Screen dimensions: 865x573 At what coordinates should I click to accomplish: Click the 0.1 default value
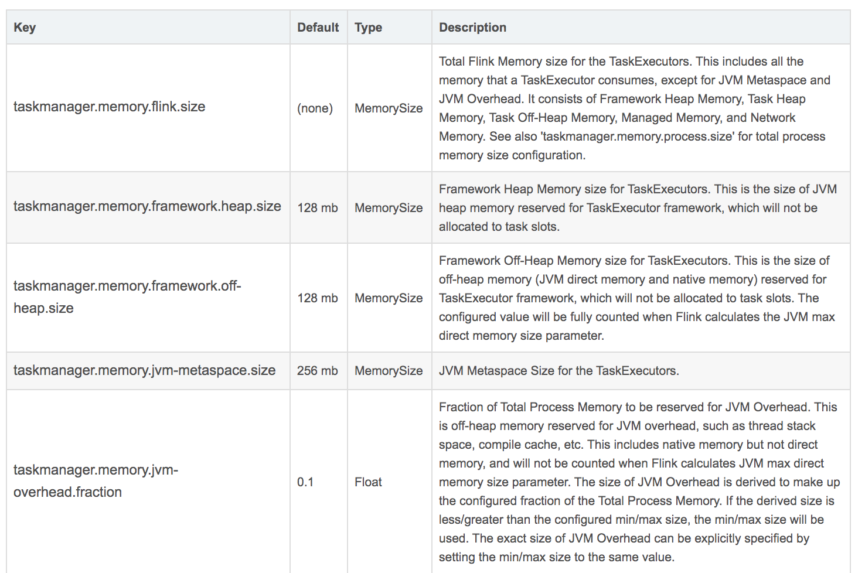pos(305,482)
